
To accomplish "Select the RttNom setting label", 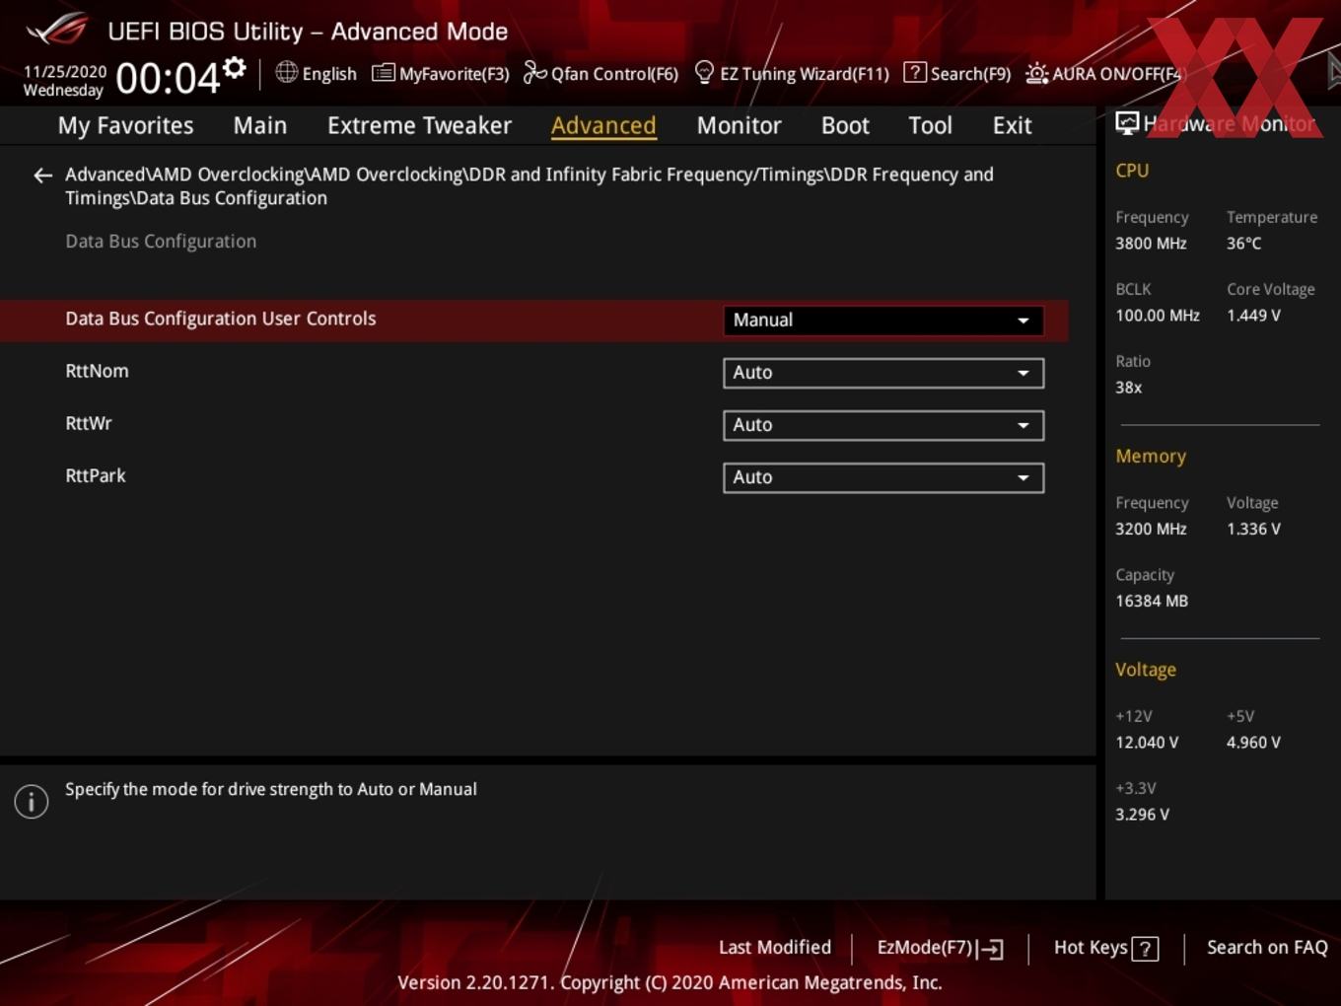I will tap(97, 371).
